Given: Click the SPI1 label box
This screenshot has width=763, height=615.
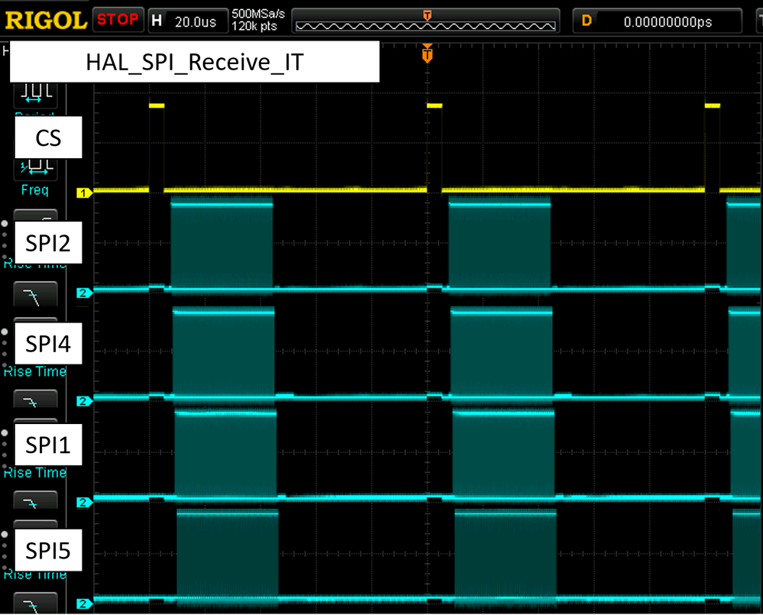Looking at the screenshot, I should 48,445.
